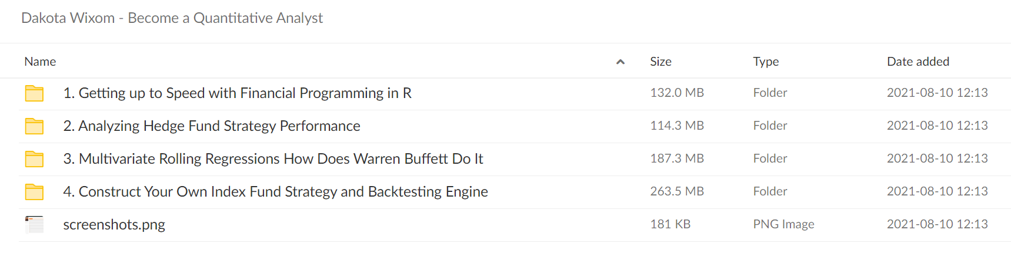Open '1. Getting up to Speed with Financial Programming in R'
Viewport: 1011px width, 260px height.
click(237, 93)
